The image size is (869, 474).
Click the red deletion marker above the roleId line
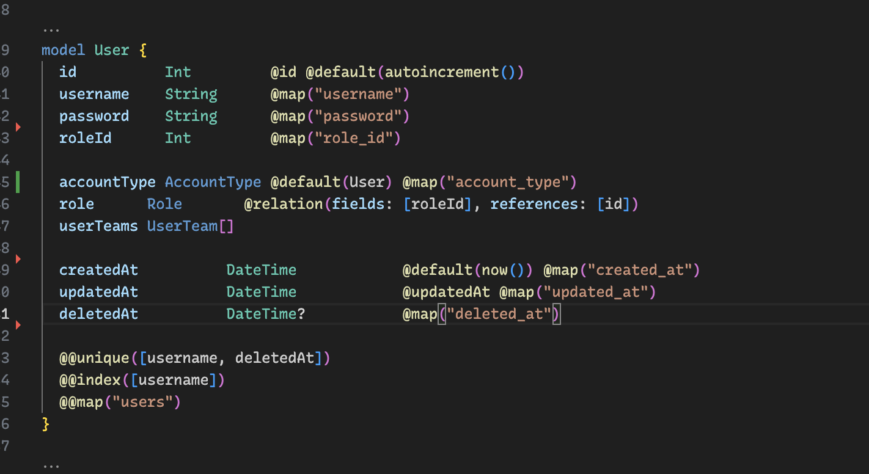tap(18, 127)
